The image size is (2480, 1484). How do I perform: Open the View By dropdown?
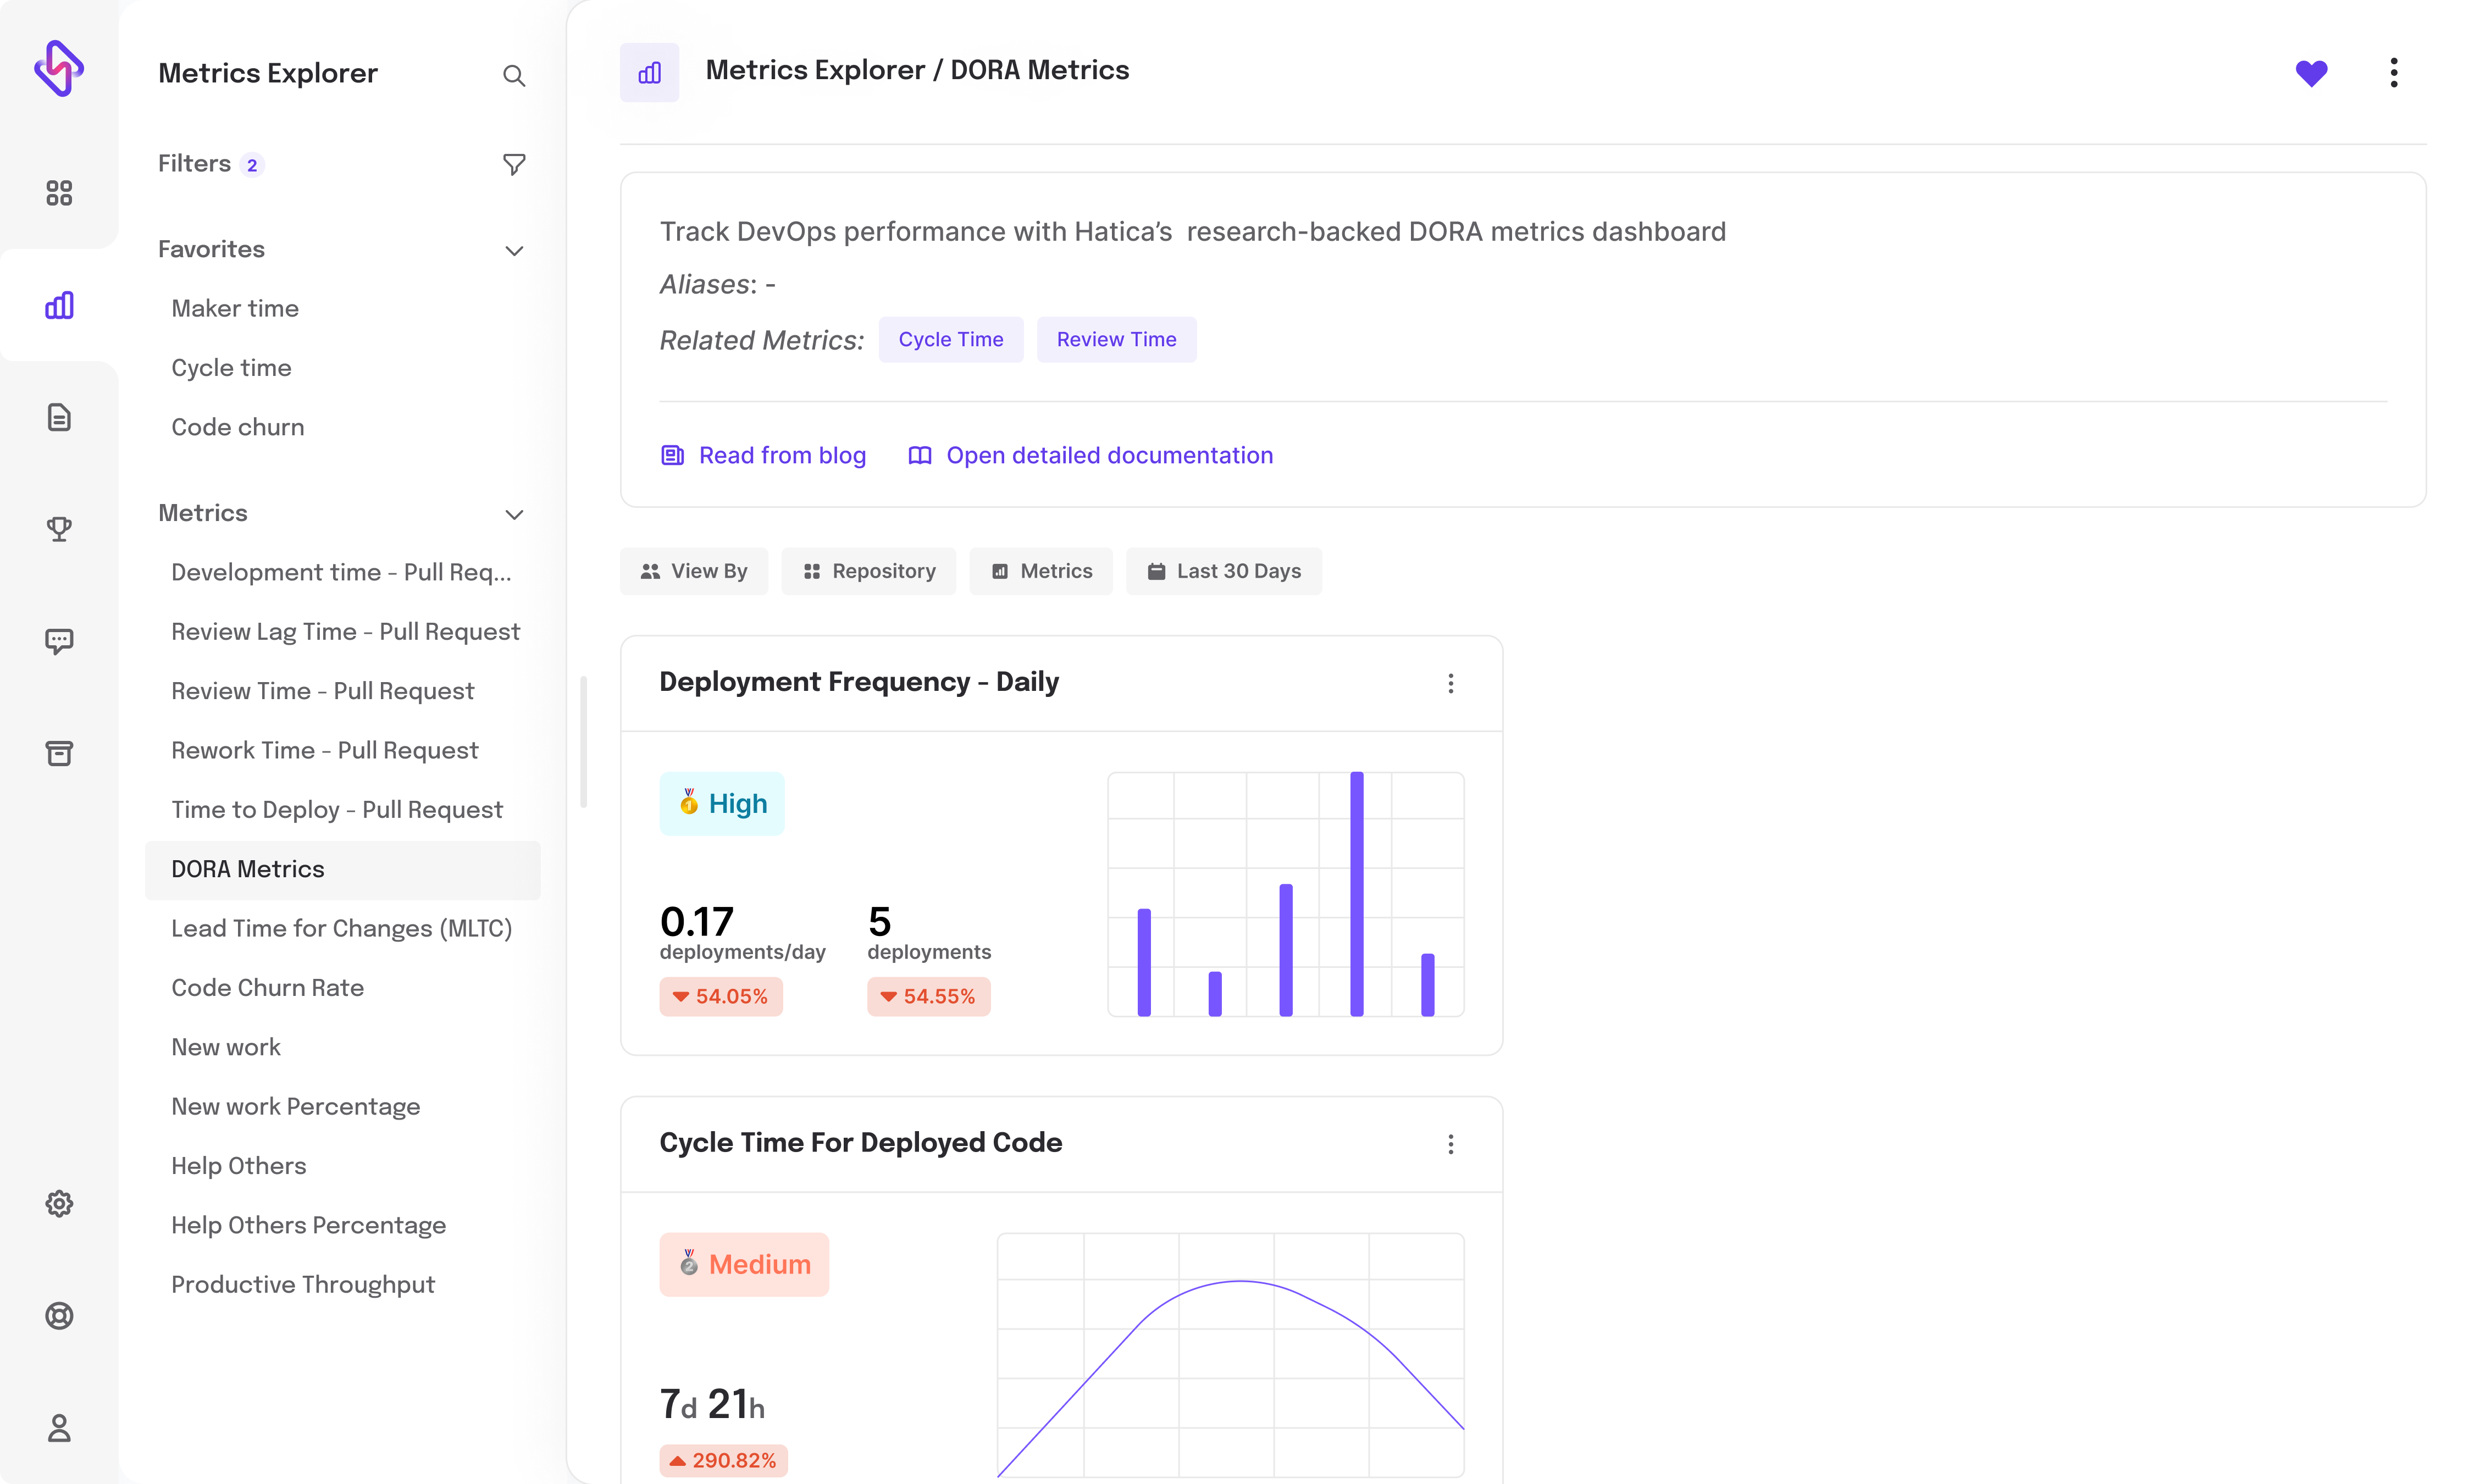tap(694, 571)
